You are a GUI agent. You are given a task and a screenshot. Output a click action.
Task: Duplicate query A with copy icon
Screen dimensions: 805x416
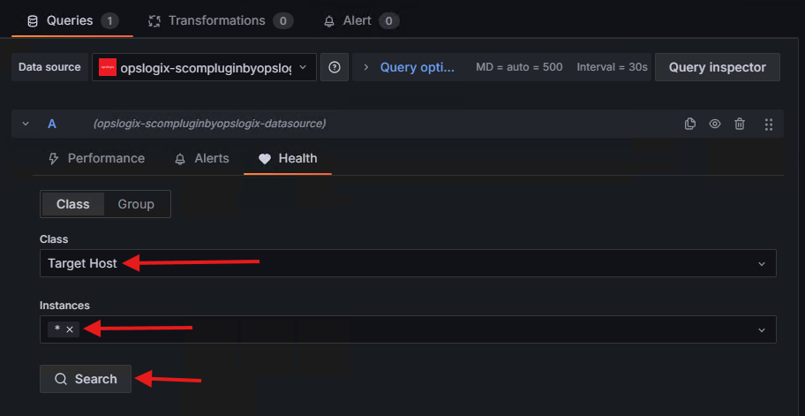click(x=690, y=124)
